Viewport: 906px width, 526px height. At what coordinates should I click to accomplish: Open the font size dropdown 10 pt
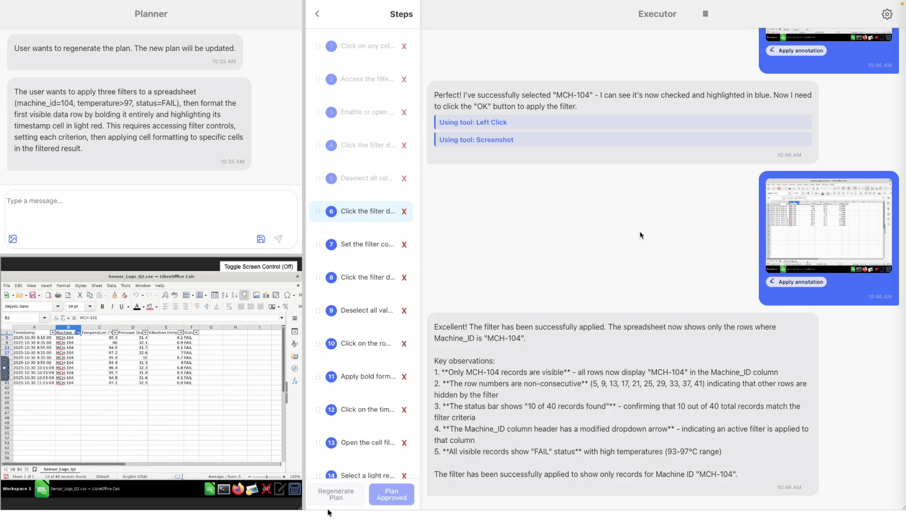(x=90, y=307)
